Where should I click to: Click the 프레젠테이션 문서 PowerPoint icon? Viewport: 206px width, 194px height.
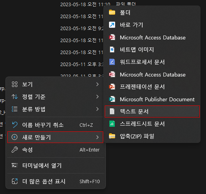click(x=112, y=87)
